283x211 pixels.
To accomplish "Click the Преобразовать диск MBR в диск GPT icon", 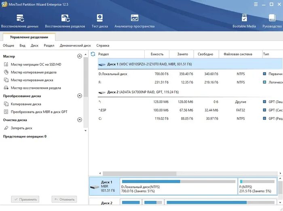I will (x=6, y=112).
